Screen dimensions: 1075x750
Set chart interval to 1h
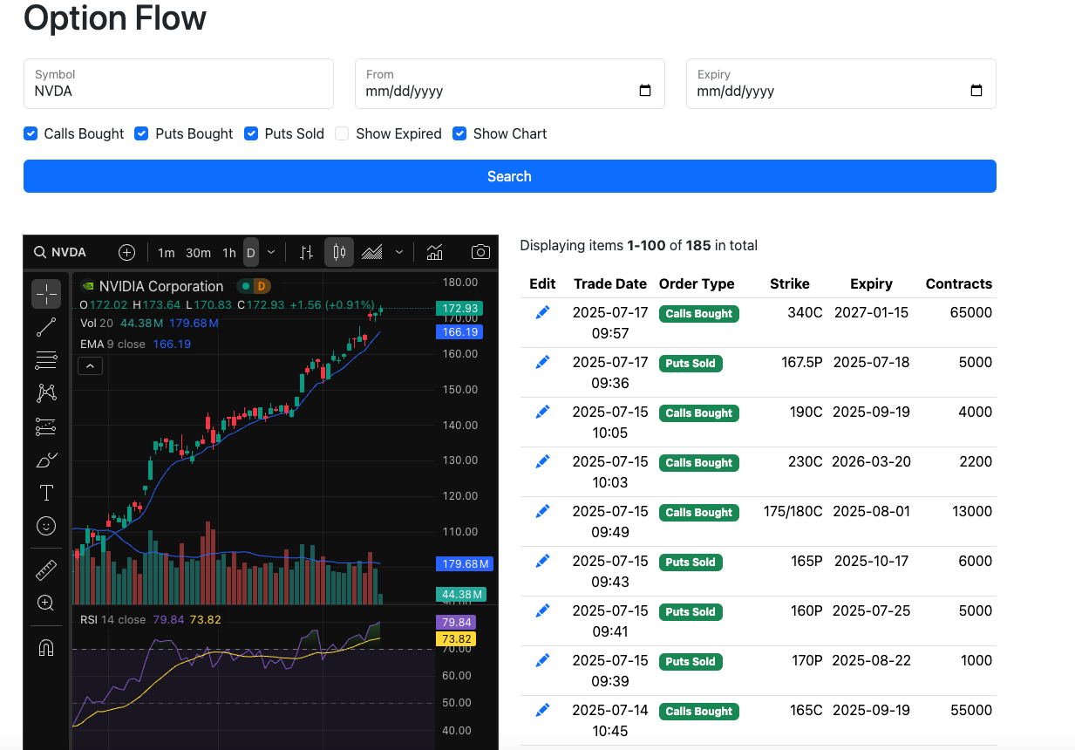[228, 253]
